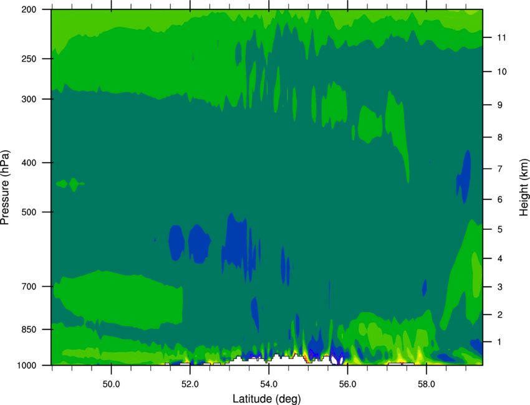The image size is (530, 405).
Task: Click latitude tick label 56.0
Action: [x=347, y=384]
